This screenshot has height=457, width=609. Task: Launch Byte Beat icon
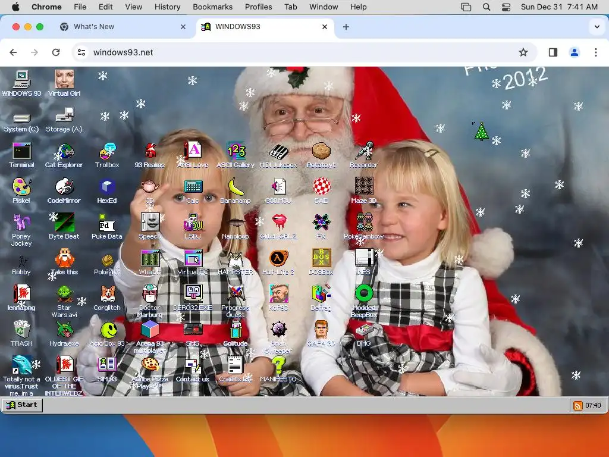pyautogui.click(x=64, y=223)
